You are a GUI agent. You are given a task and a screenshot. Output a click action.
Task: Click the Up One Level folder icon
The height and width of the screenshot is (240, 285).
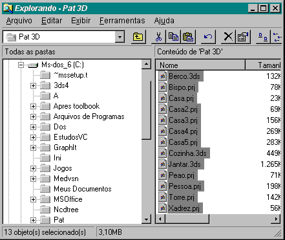(x=138, y=37)
